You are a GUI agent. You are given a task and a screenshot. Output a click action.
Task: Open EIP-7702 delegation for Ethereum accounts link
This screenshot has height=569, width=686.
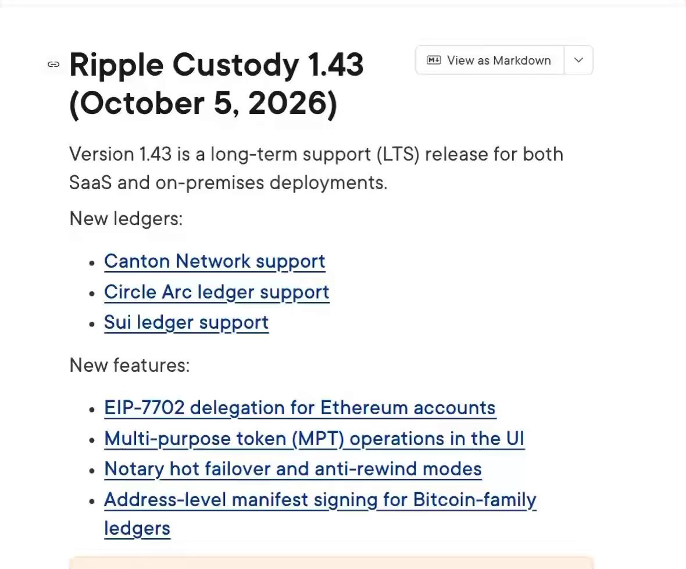299,408
